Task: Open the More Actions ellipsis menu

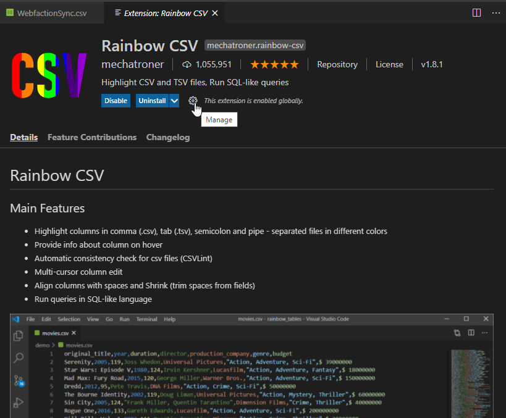Action: tap(495, 13)
